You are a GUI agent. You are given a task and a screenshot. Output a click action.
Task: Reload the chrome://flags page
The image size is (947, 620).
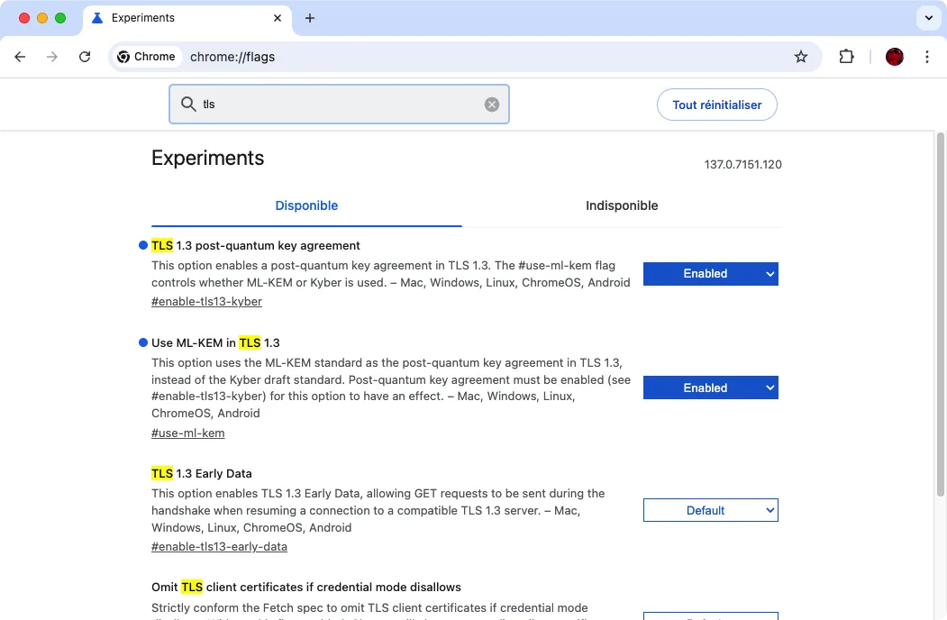coord(85,57)
